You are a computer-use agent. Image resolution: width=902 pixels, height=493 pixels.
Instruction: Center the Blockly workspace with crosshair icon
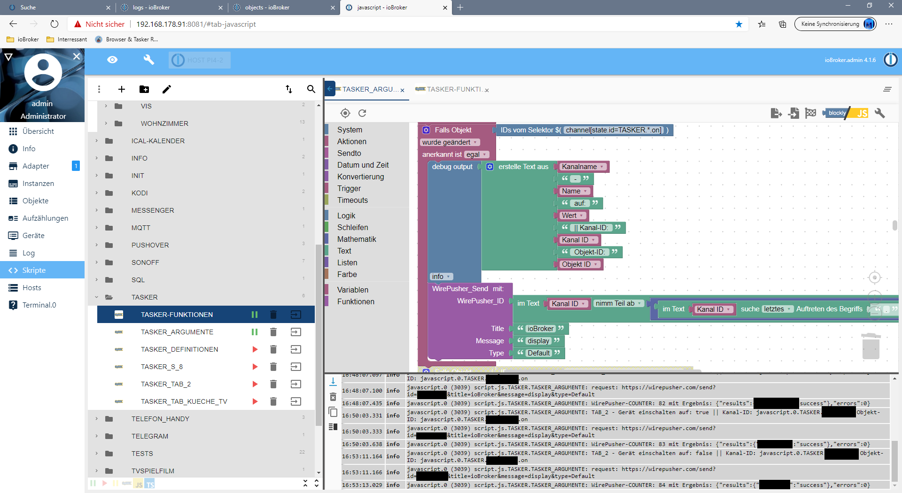point(345,113)
